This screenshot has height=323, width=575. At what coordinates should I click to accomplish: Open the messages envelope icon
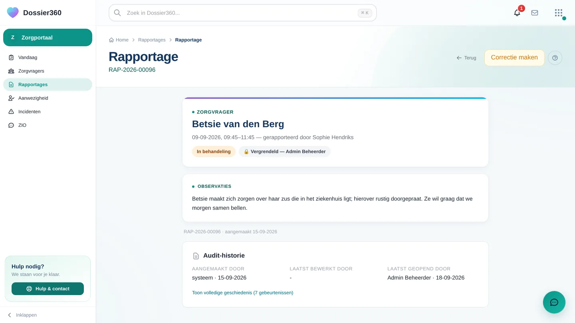tap(535, 13)
